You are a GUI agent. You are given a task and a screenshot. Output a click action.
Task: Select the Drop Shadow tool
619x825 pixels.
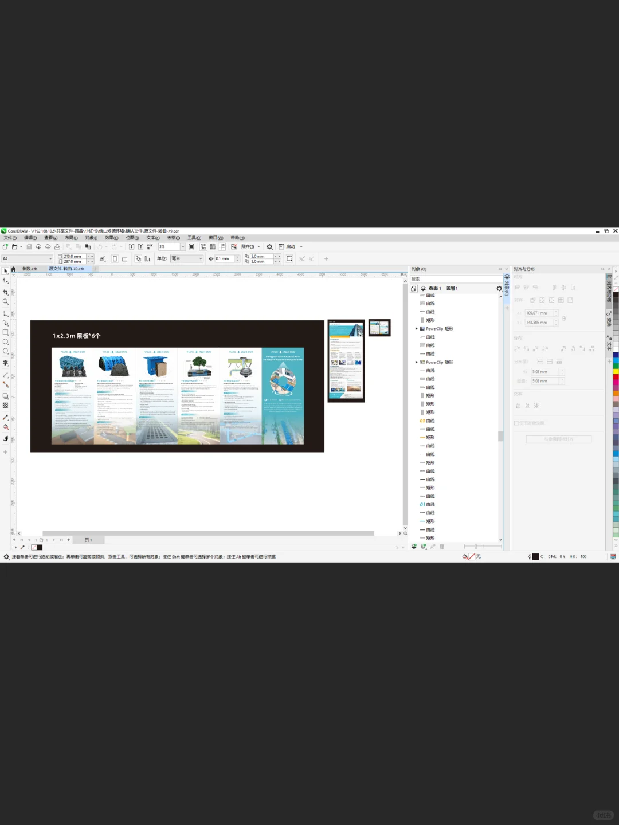coord(6,396)
